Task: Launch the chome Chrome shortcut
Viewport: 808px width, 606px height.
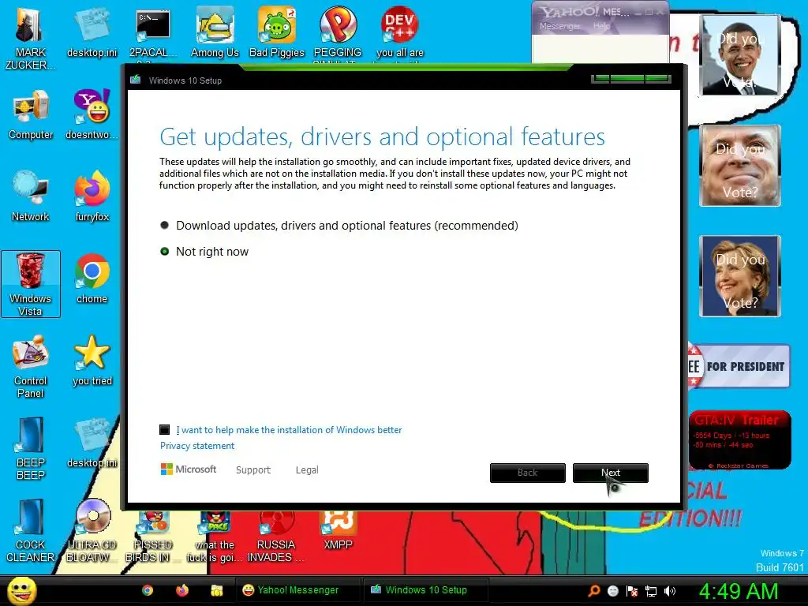Action: pyautogui.click(x=92, y=279)
